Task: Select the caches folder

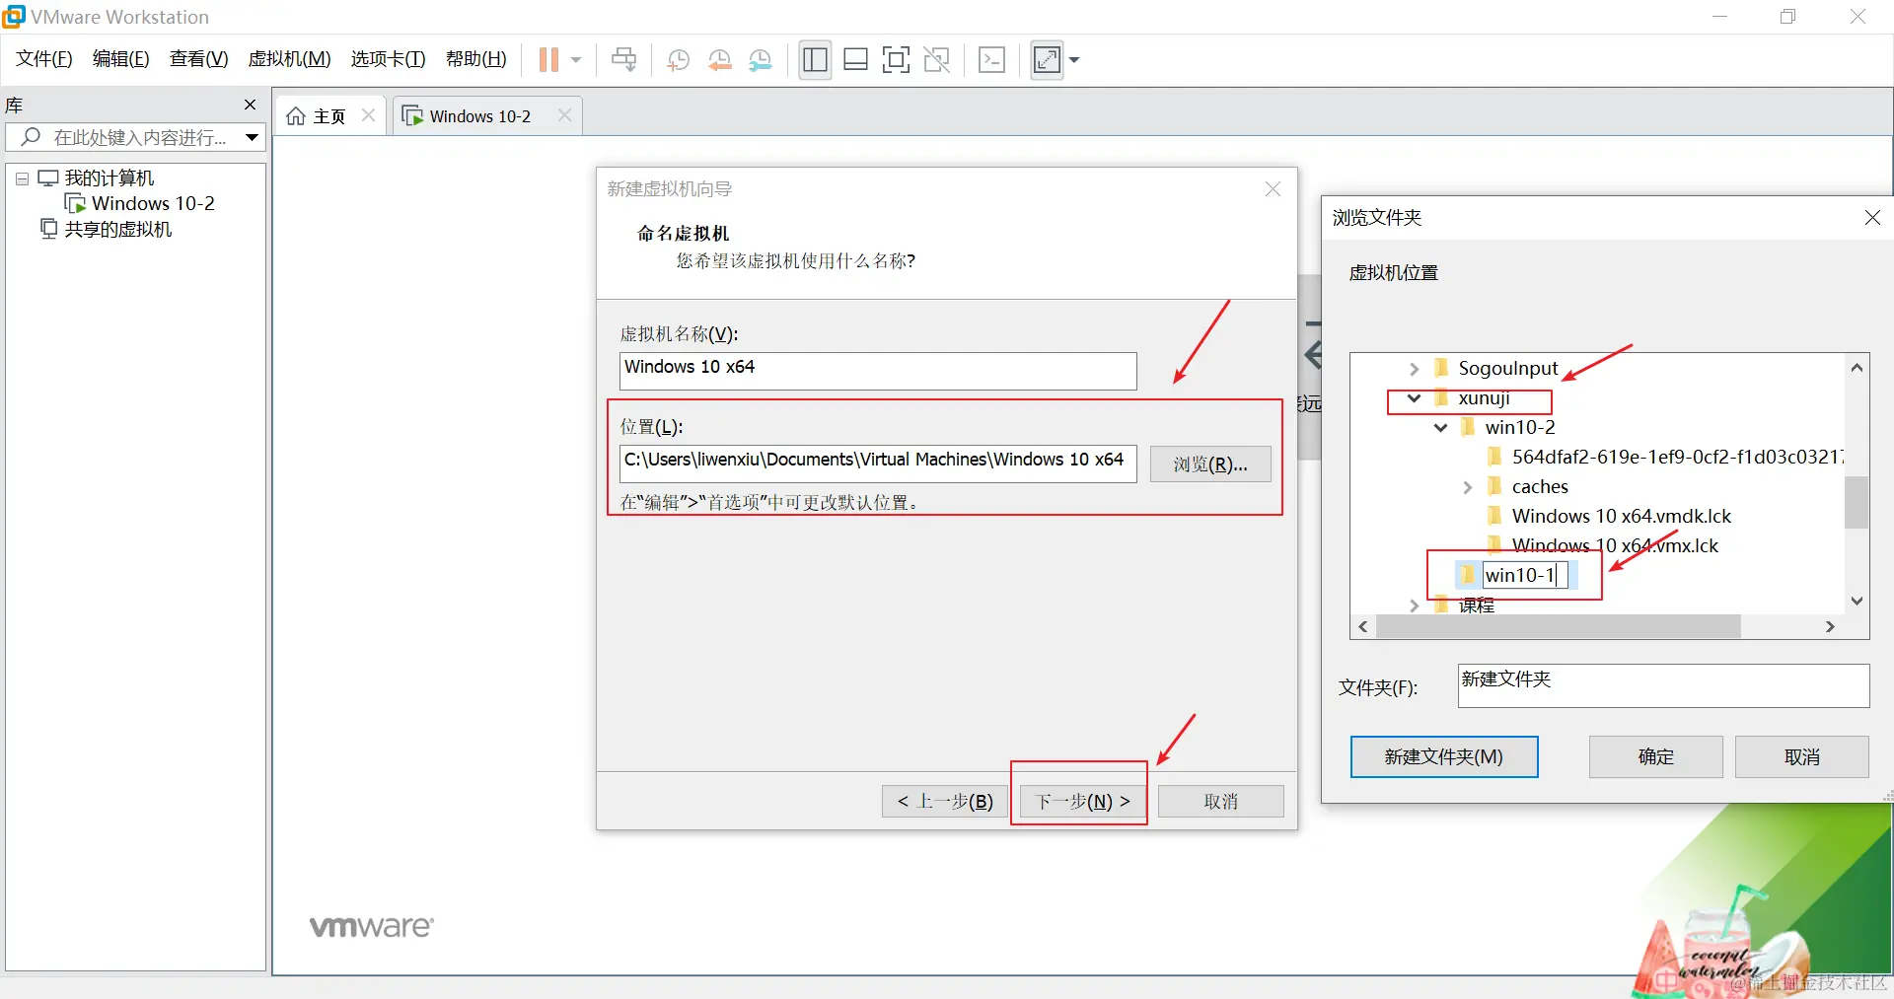Action: pyautogui.click(x=1539, y=487)
